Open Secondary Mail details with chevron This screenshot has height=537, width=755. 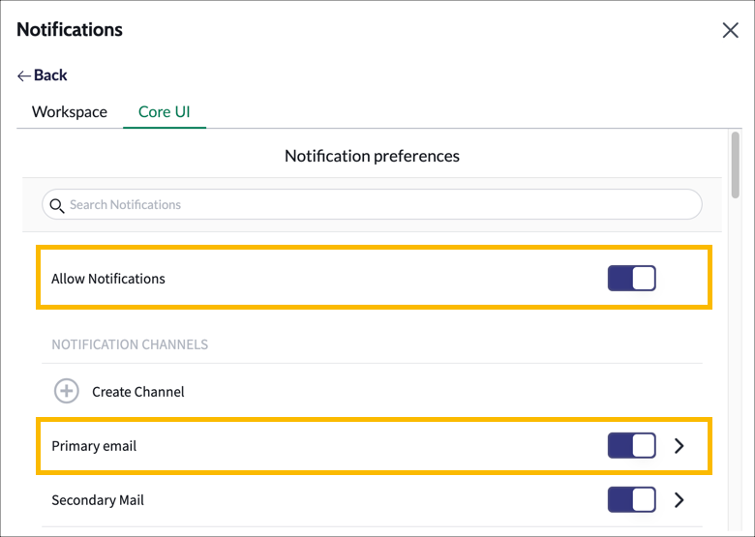coord(679,500)
